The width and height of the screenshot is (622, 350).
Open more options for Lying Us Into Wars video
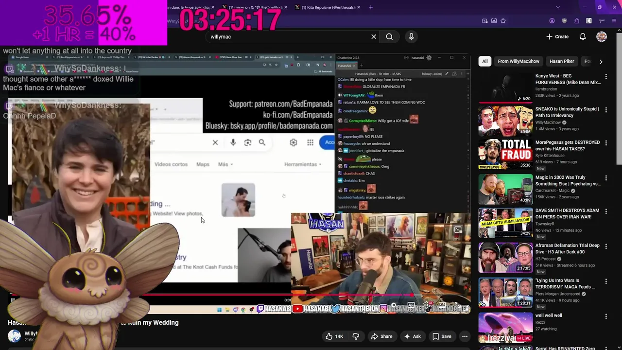606,281
